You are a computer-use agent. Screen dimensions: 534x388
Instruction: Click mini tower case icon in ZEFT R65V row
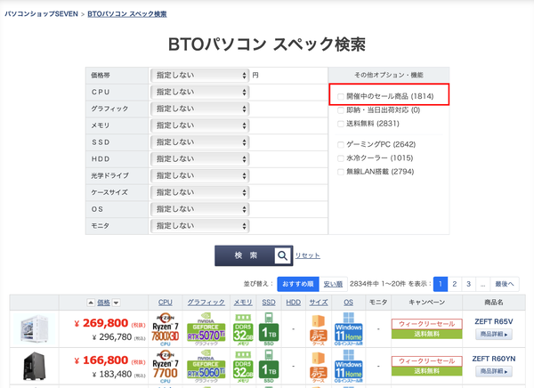click(x=319, y=329)
